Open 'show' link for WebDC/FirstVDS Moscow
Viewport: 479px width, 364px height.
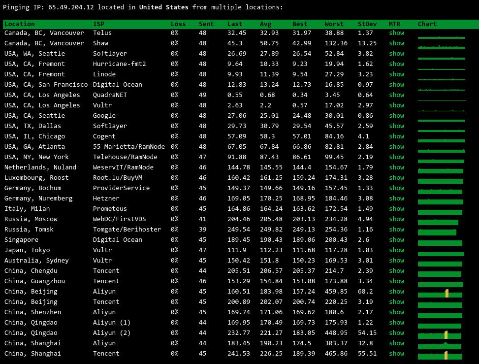[x=396, y=219]
